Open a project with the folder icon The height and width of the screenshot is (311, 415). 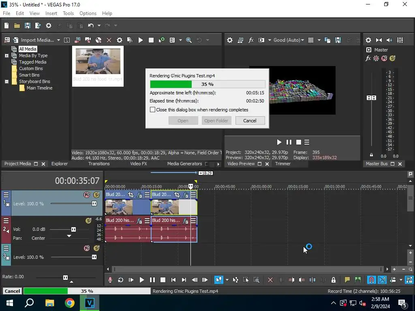point(17,26)
